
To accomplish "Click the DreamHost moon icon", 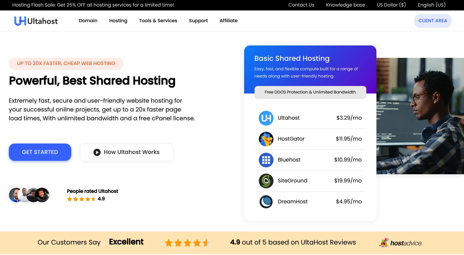I will (266, 202).
